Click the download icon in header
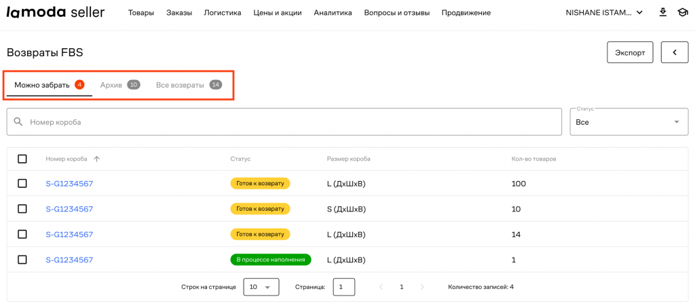This screenshot has height=303, width=695. [x=663, y=12]
